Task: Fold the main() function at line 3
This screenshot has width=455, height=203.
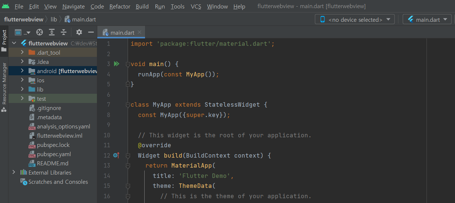Action: [128, 64]
